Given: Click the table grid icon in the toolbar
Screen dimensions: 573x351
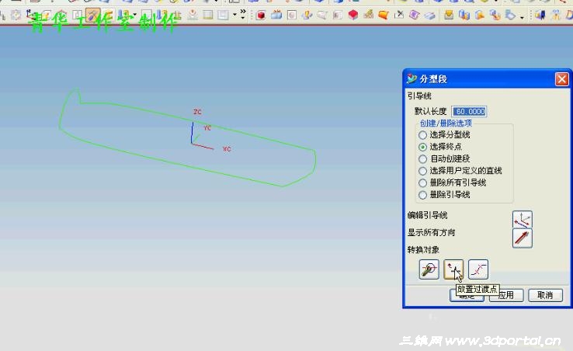Looking at the screenshot, I should (x=208, y=15).
